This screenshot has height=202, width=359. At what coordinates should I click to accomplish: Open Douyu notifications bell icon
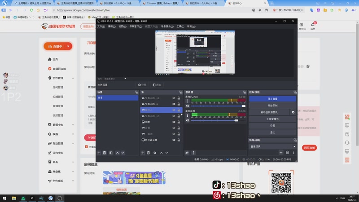[313, 25]
